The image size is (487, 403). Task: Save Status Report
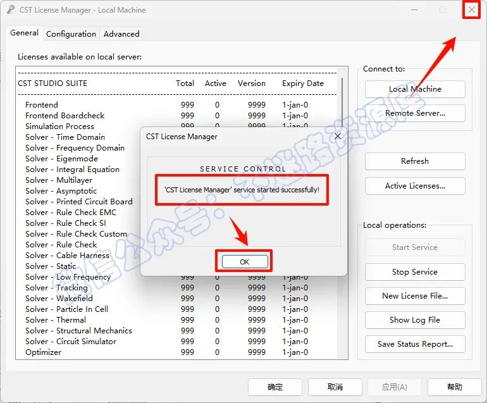tap(415, 344)
